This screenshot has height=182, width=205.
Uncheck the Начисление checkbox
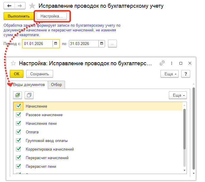[18, 106]
